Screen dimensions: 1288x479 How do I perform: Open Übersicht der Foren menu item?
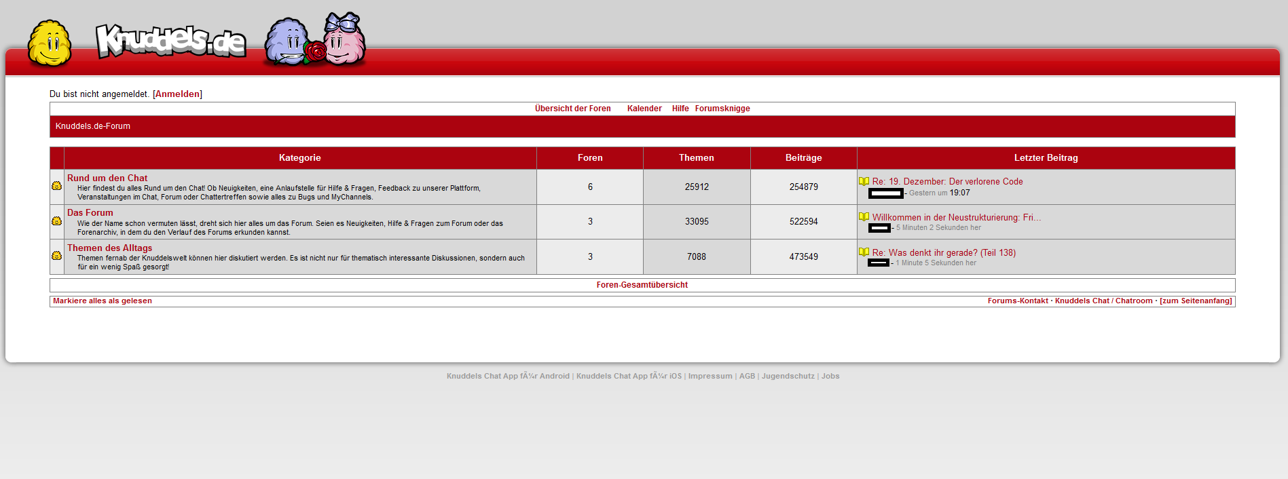572,109
